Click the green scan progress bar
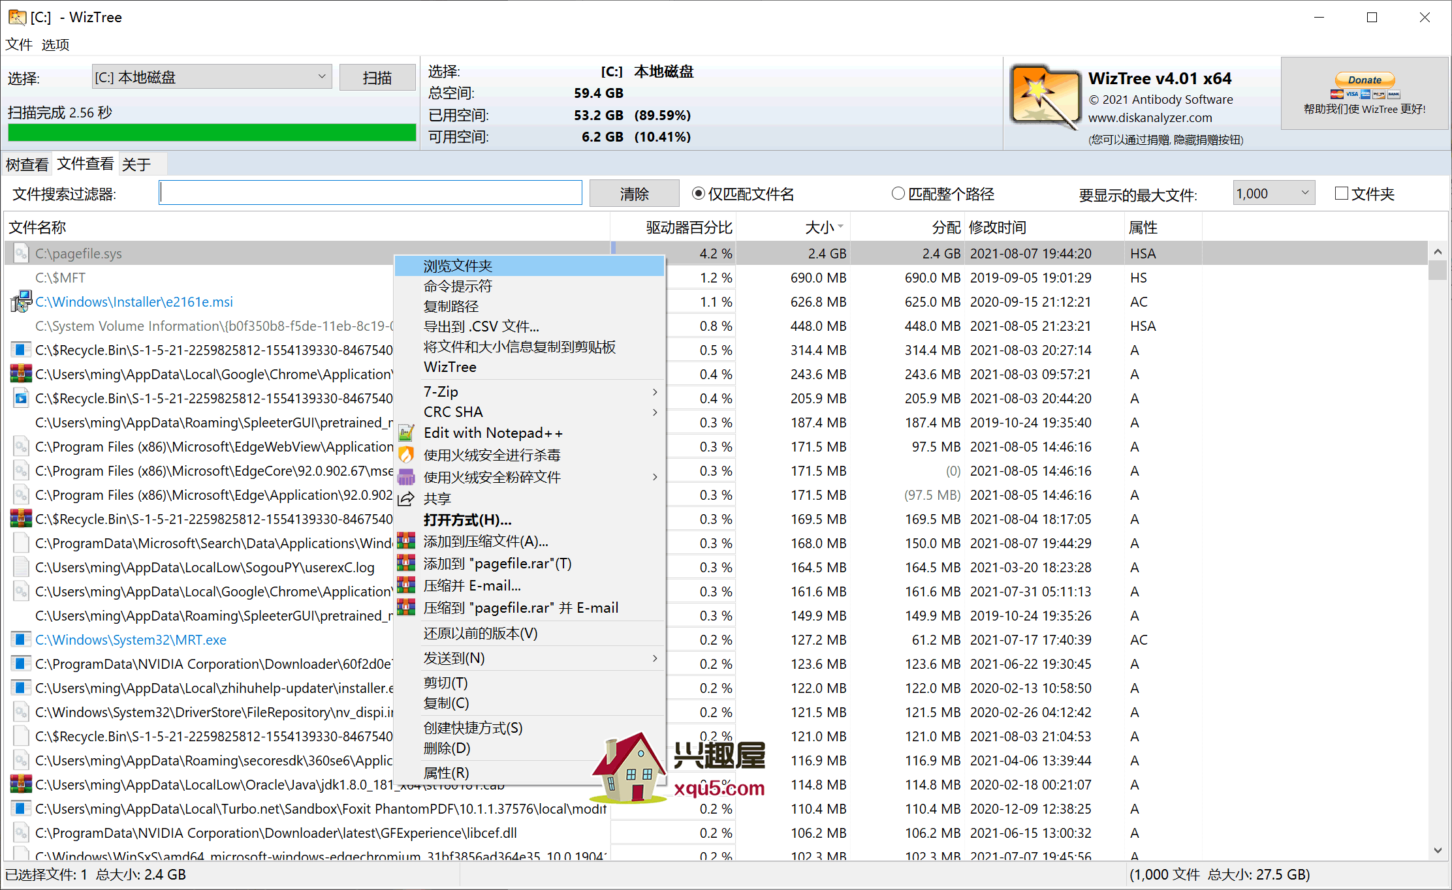1452x890 pixels. (x=212, y=132)
